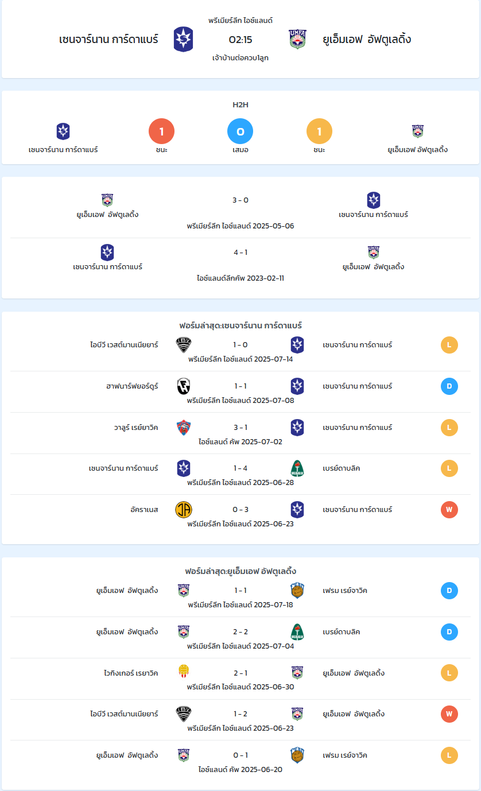Click the green Breidablik crest in the 1-4 match
Image resolution: width=481 pixels, height=791 pixels.
[297, 468]
